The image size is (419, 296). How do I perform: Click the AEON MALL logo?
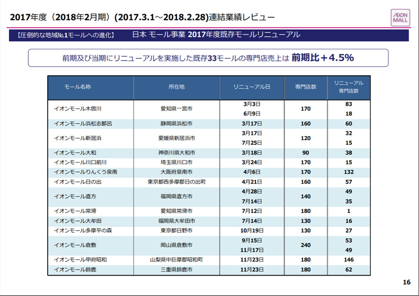coord(400,18)
